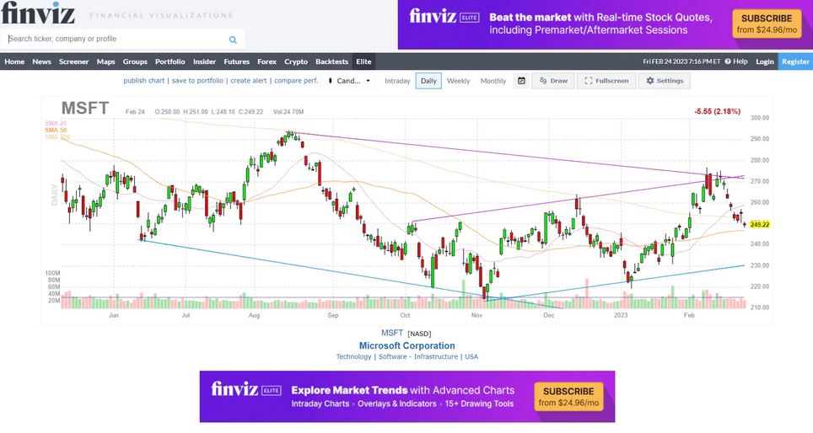Open the Elite menu item
Viewport: 813px width, 433px height.
pos(363,61)
